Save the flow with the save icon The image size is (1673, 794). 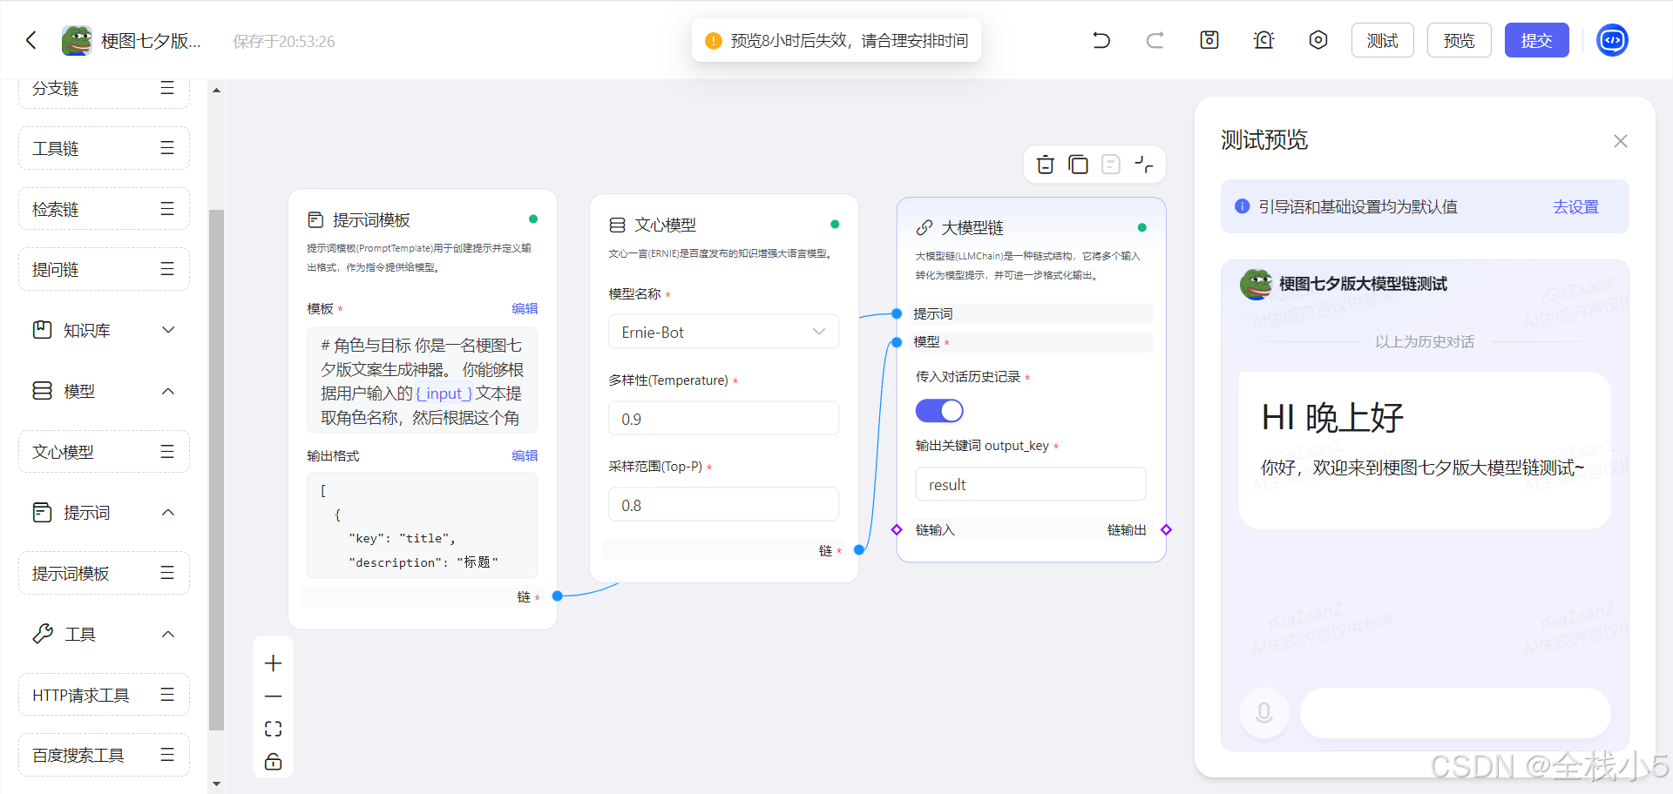click(1209, 40)
